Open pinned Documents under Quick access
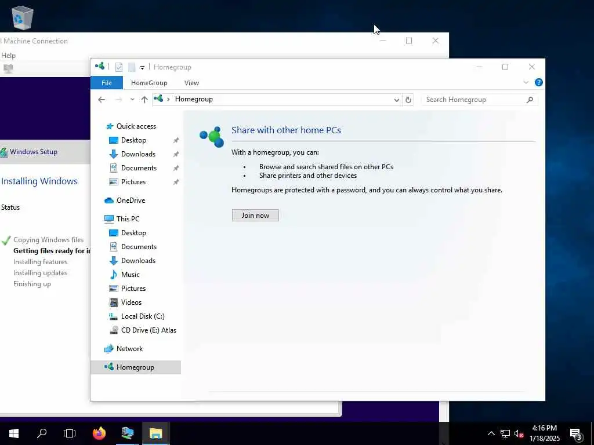This screenshot has width=594, height=445. click(x=139, y=168)
